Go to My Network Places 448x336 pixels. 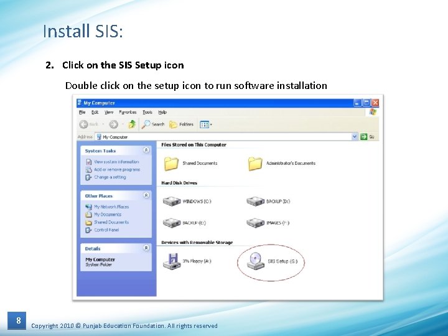point(111,207)
